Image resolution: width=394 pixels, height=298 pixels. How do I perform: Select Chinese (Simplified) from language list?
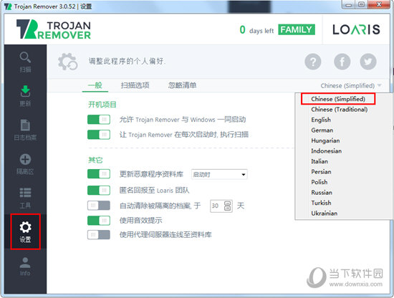[338, 99]
